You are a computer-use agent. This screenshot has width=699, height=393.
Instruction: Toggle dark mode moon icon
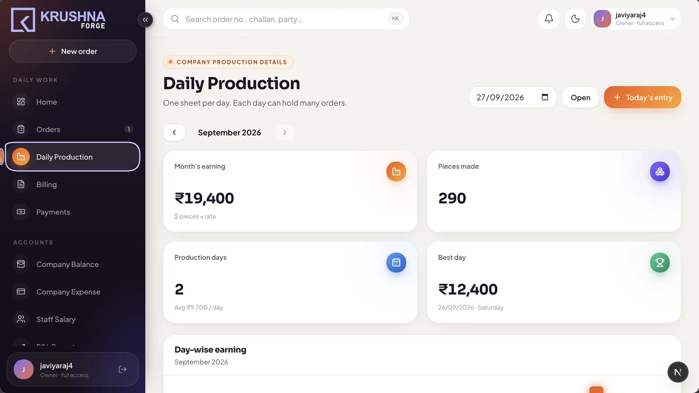575,19
